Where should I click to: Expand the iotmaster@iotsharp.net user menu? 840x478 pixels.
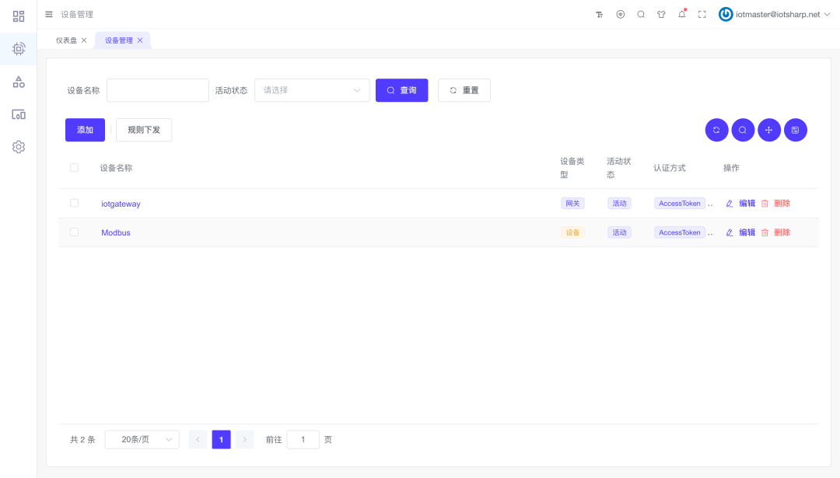click(772, 14)
